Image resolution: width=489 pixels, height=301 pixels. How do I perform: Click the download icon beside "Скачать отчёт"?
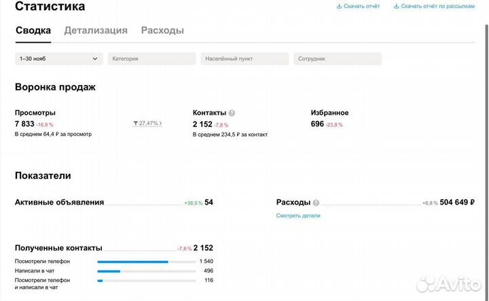339,6
